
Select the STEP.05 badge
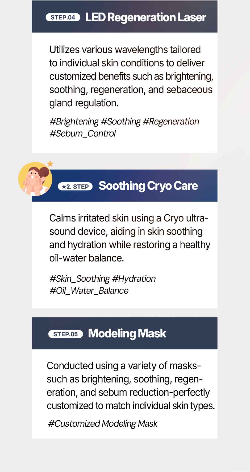(x=66, y=334)
